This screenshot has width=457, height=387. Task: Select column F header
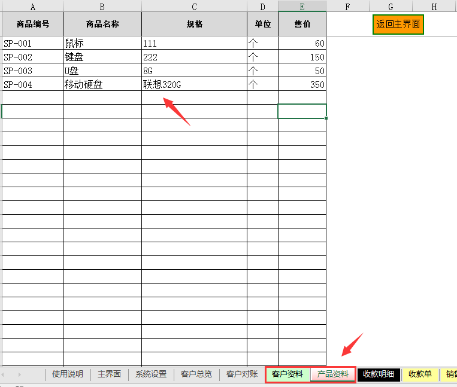coord(347,7)
